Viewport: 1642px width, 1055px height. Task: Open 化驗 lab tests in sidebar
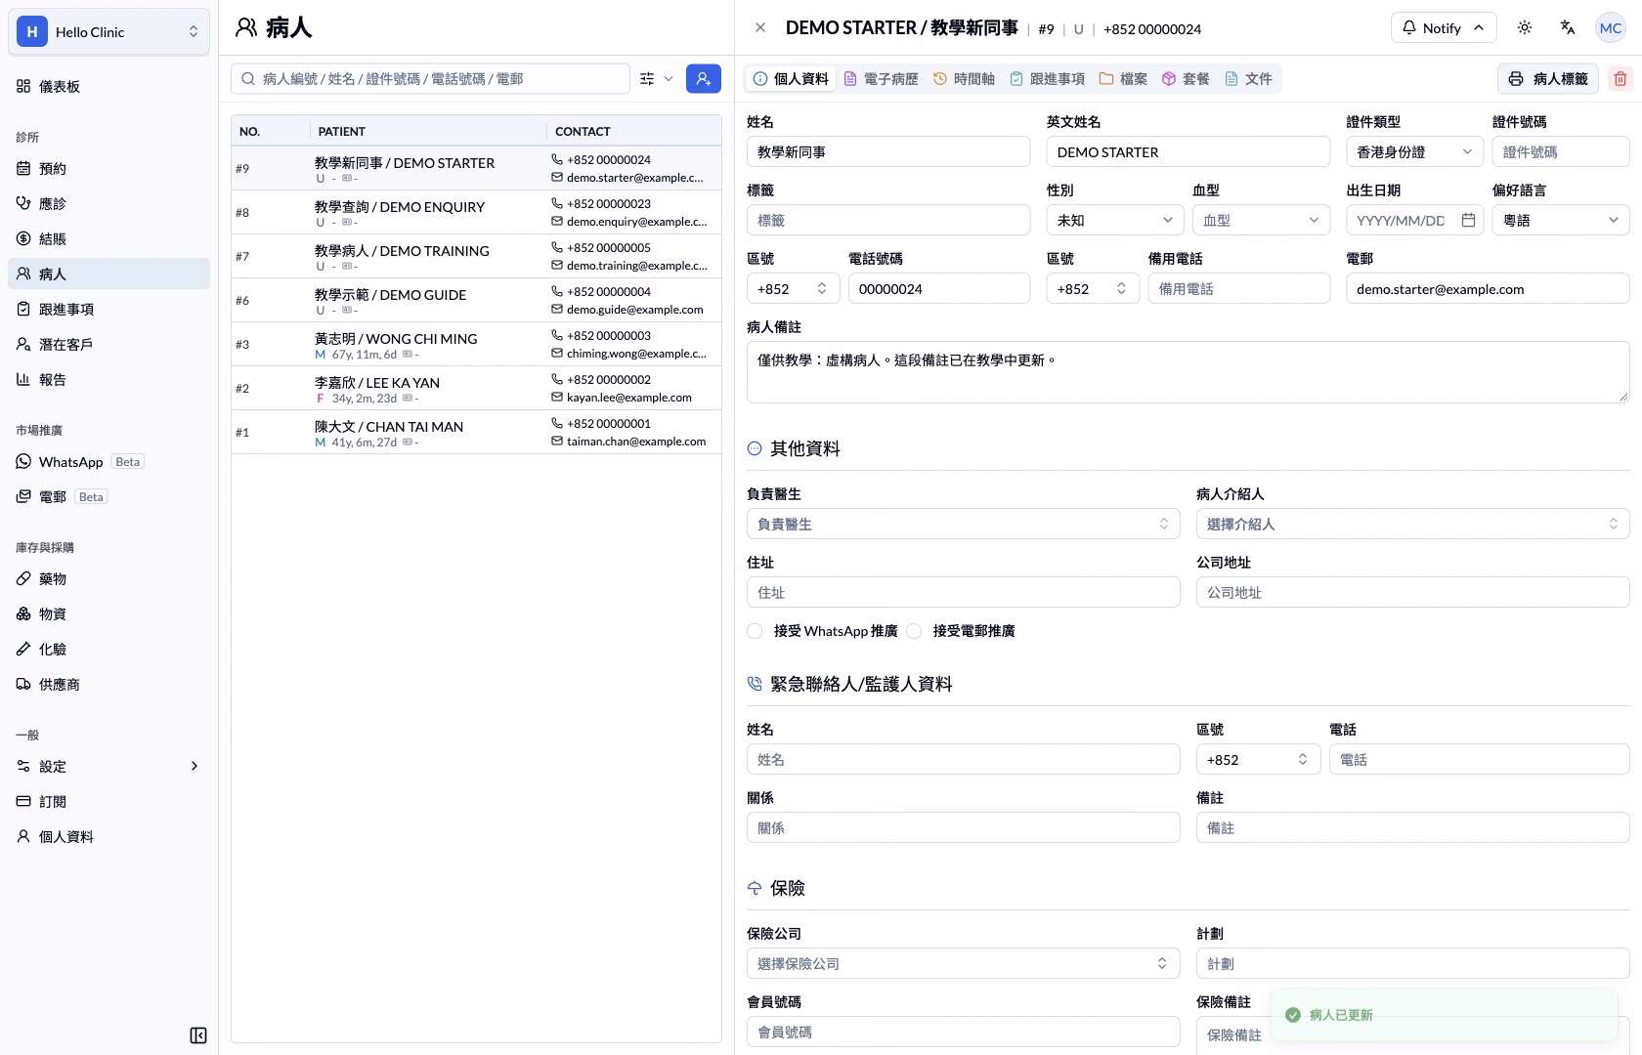coord(108,649)
